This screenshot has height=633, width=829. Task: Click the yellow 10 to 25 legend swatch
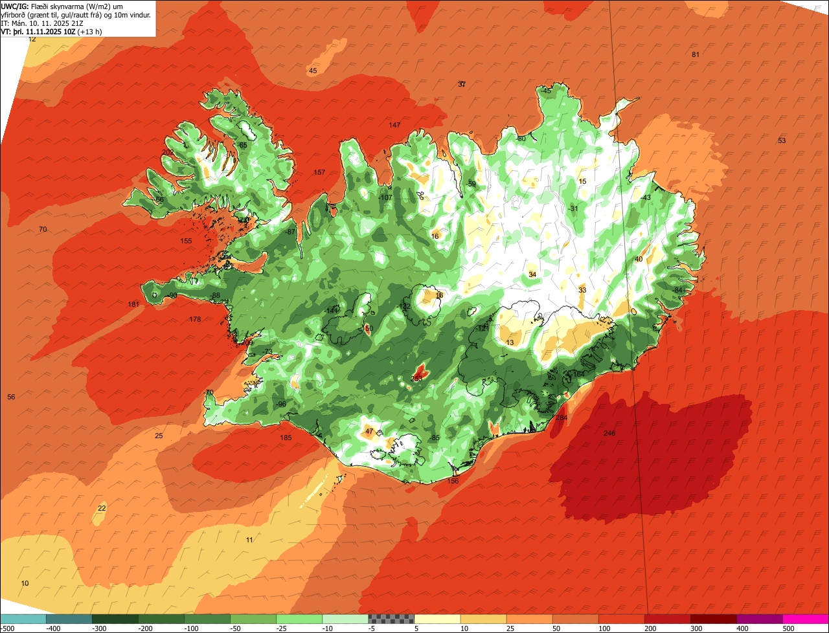tap(483, 619)
